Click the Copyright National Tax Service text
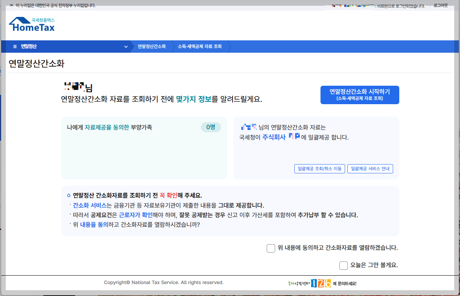460x296 pixels. pyautogui.click(x=164, y=283)
